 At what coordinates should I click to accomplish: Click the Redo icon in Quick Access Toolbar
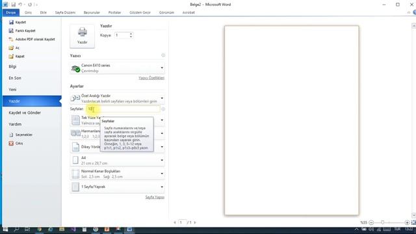[x=30, y=5]
